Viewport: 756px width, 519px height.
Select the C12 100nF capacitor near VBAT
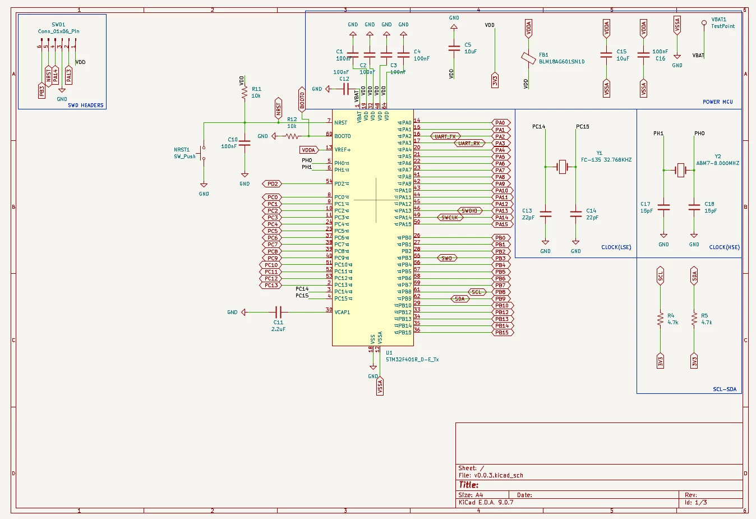coord(345,89)
